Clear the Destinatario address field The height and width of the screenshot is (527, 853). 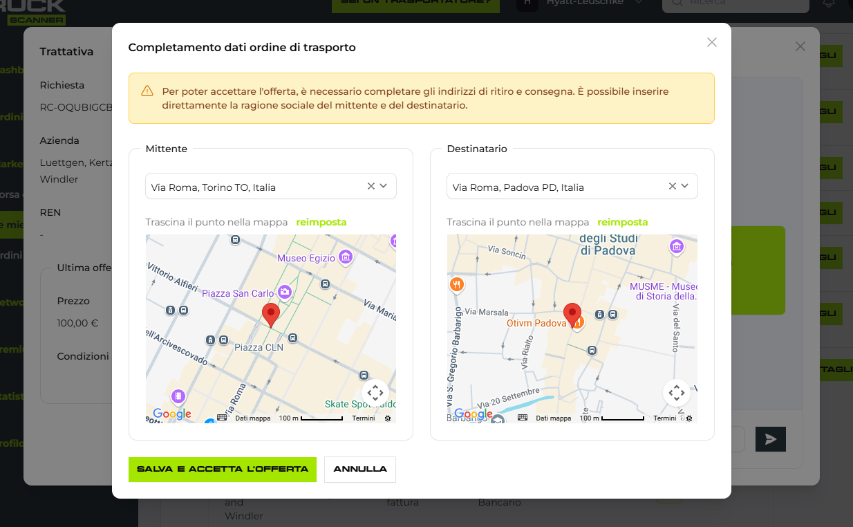point(672,186)
